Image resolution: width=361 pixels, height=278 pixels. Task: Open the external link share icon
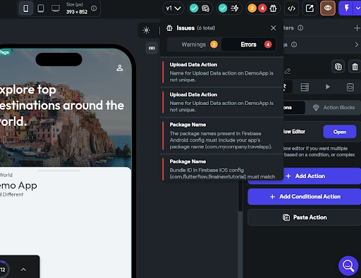(x=310, y=8)
